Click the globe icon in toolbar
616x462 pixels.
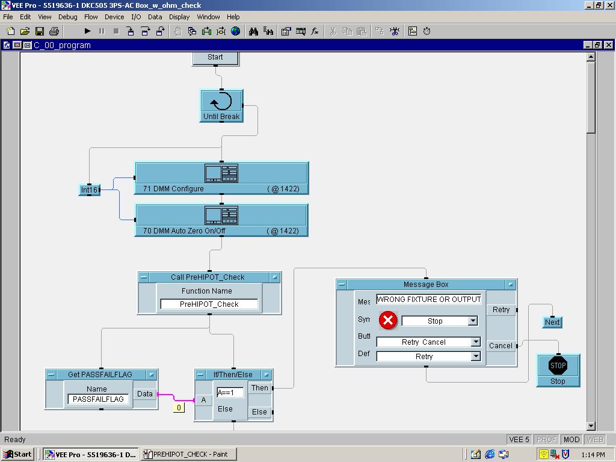pos(236,31)
